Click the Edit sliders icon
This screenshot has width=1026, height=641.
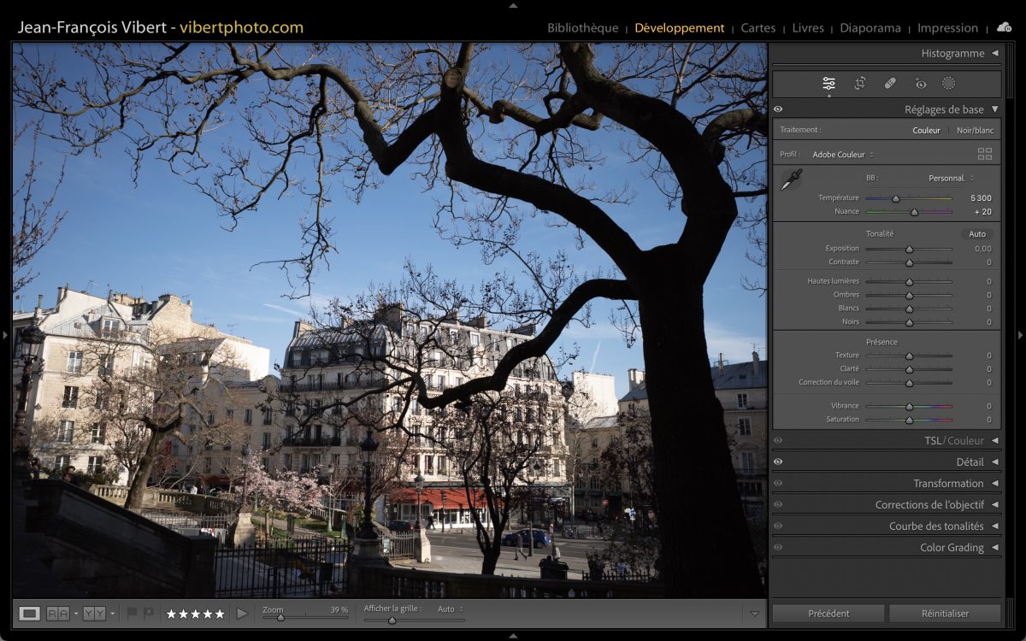828,84
